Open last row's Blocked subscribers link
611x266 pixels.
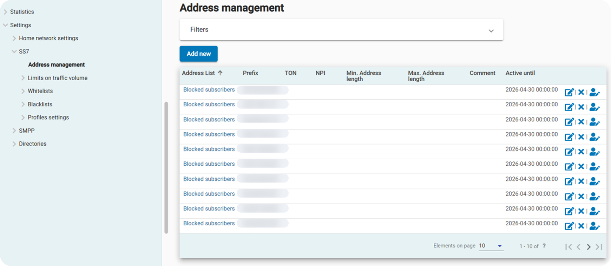pyautogui.click(x=209, y=224)
